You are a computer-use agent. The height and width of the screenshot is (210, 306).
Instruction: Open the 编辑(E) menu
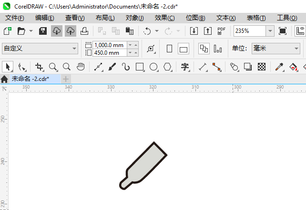tap(44, 18)
